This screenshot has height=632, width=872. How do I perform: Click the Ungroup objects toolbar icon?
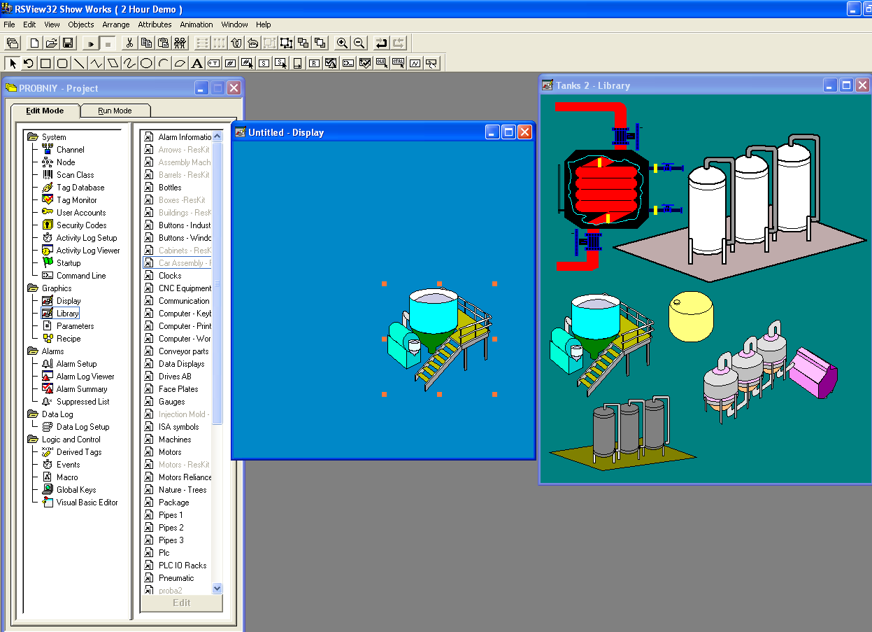[286, 43]
